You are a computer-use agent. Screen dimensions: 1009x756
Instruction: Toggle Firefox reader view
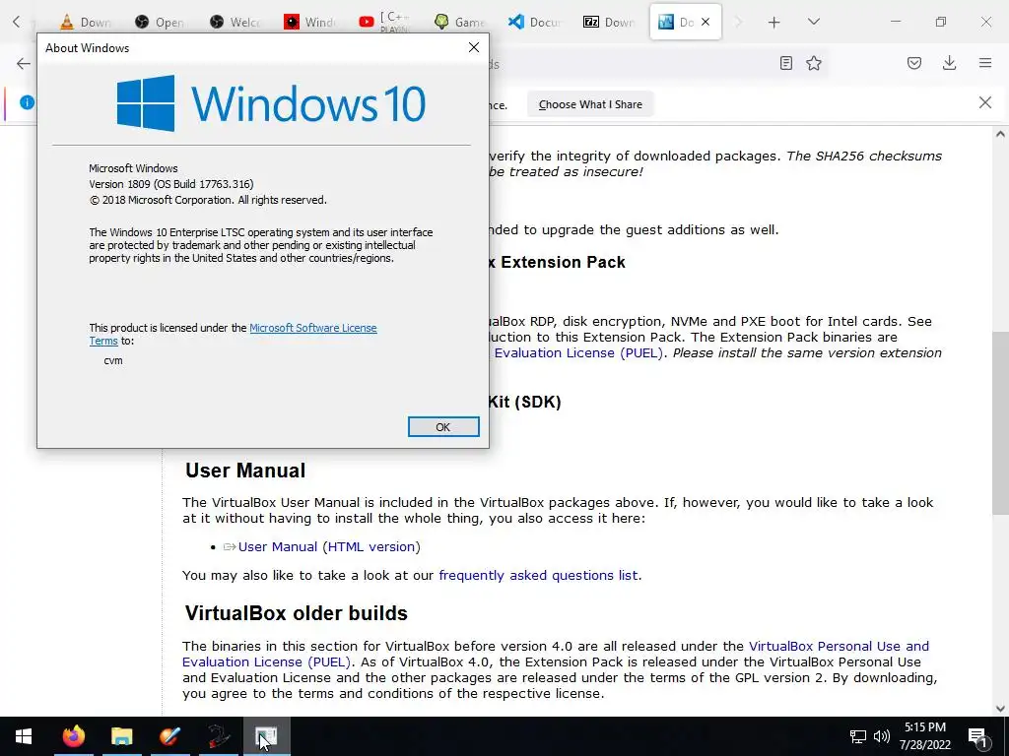785,63
